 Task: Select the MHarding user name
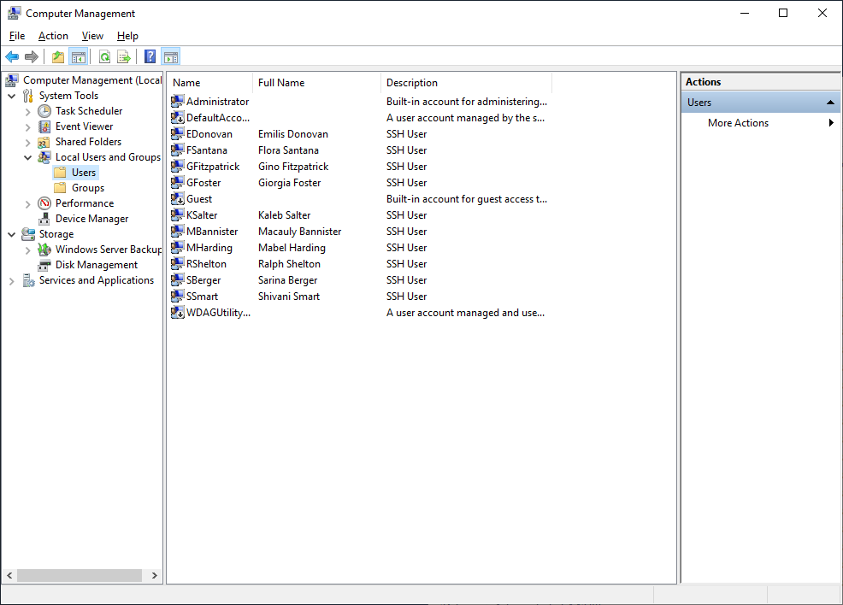coord(209,248)
